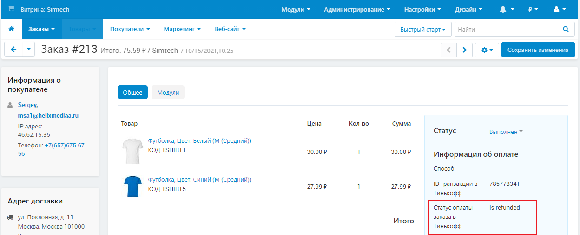Expand the Маркетинг menu
580x235 pixels.
coord(182,29)
